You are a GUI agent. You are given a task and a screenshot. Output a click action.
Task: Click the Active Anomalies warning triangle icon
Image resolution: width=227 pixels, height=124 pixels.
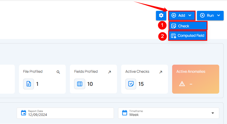coord(182,84)
